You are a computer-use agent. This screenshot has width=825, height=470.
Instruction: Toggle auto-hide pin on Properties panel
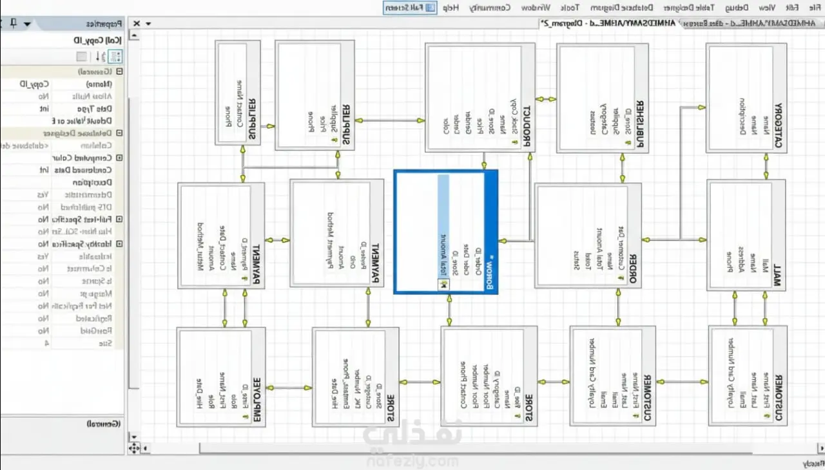point(14,24)
